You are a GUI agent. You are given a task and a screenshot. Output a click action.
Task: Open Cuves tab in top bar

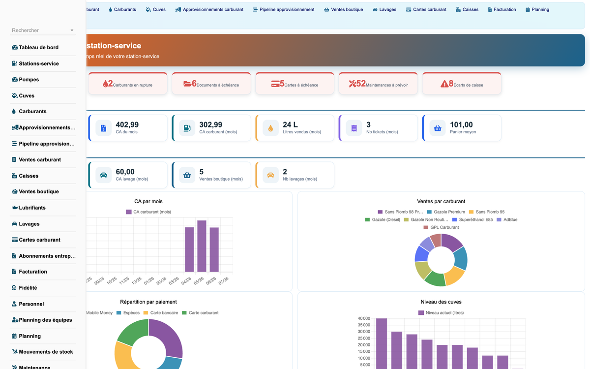pyautogui.click(x=156, y=9)
